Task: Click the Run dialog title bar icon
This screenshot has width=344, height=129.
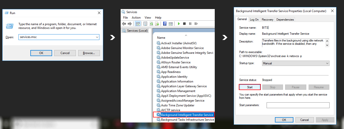Action: (x=6, y=13)
